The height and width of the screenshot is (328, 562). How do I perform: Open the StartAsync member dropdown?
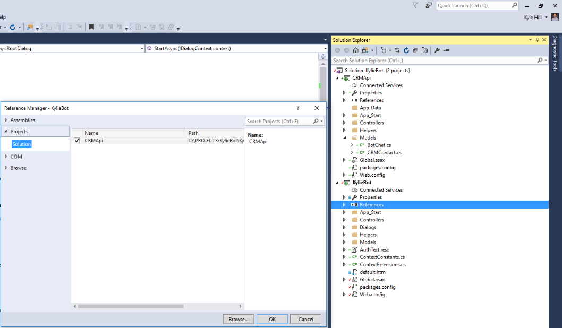325,49
